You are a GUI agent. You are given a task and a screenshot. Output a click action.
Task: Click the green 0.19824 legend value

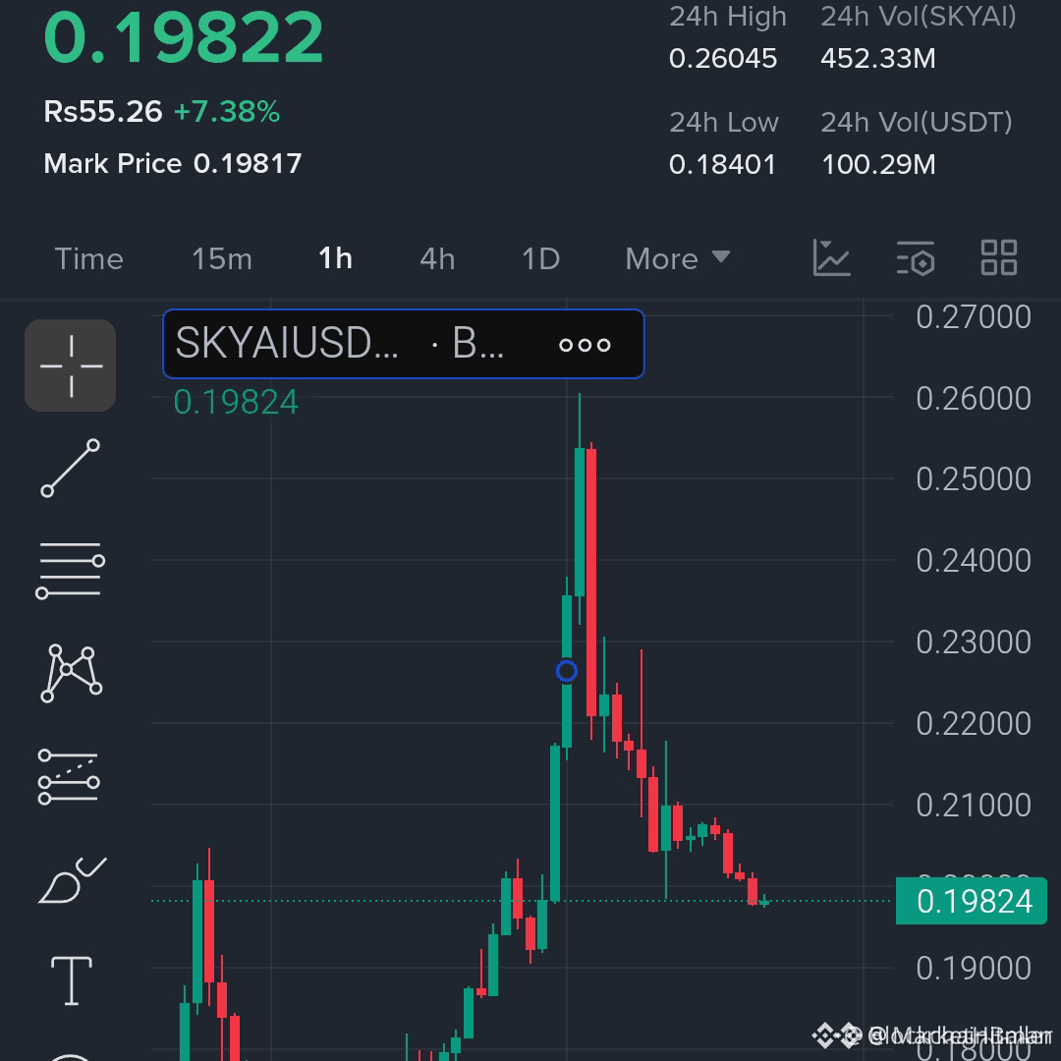236,403
